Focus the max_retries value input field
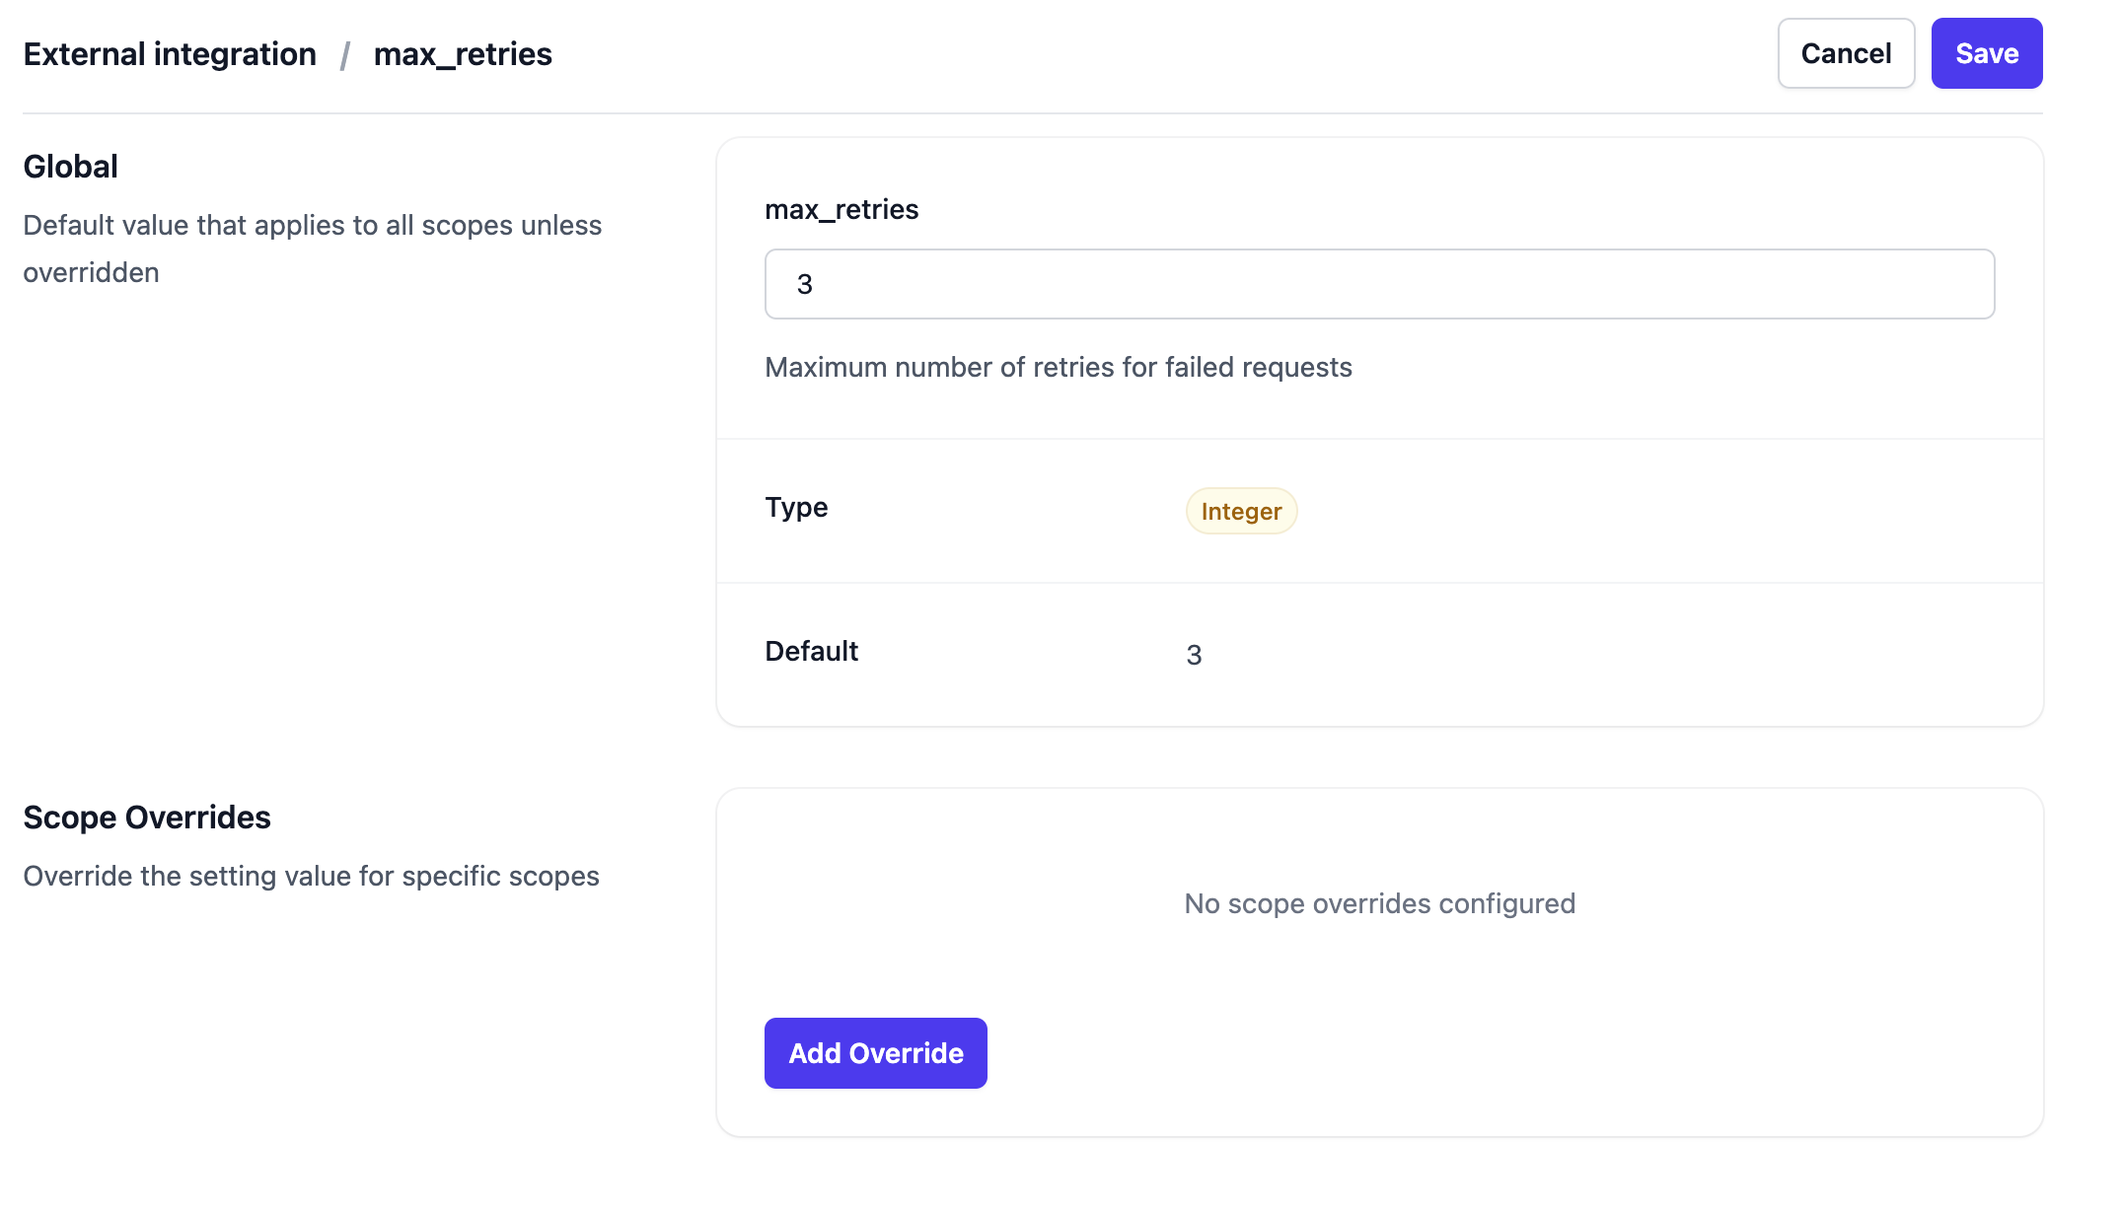The height and width of the screenshot is (1211, 2121). (1379, 284)
